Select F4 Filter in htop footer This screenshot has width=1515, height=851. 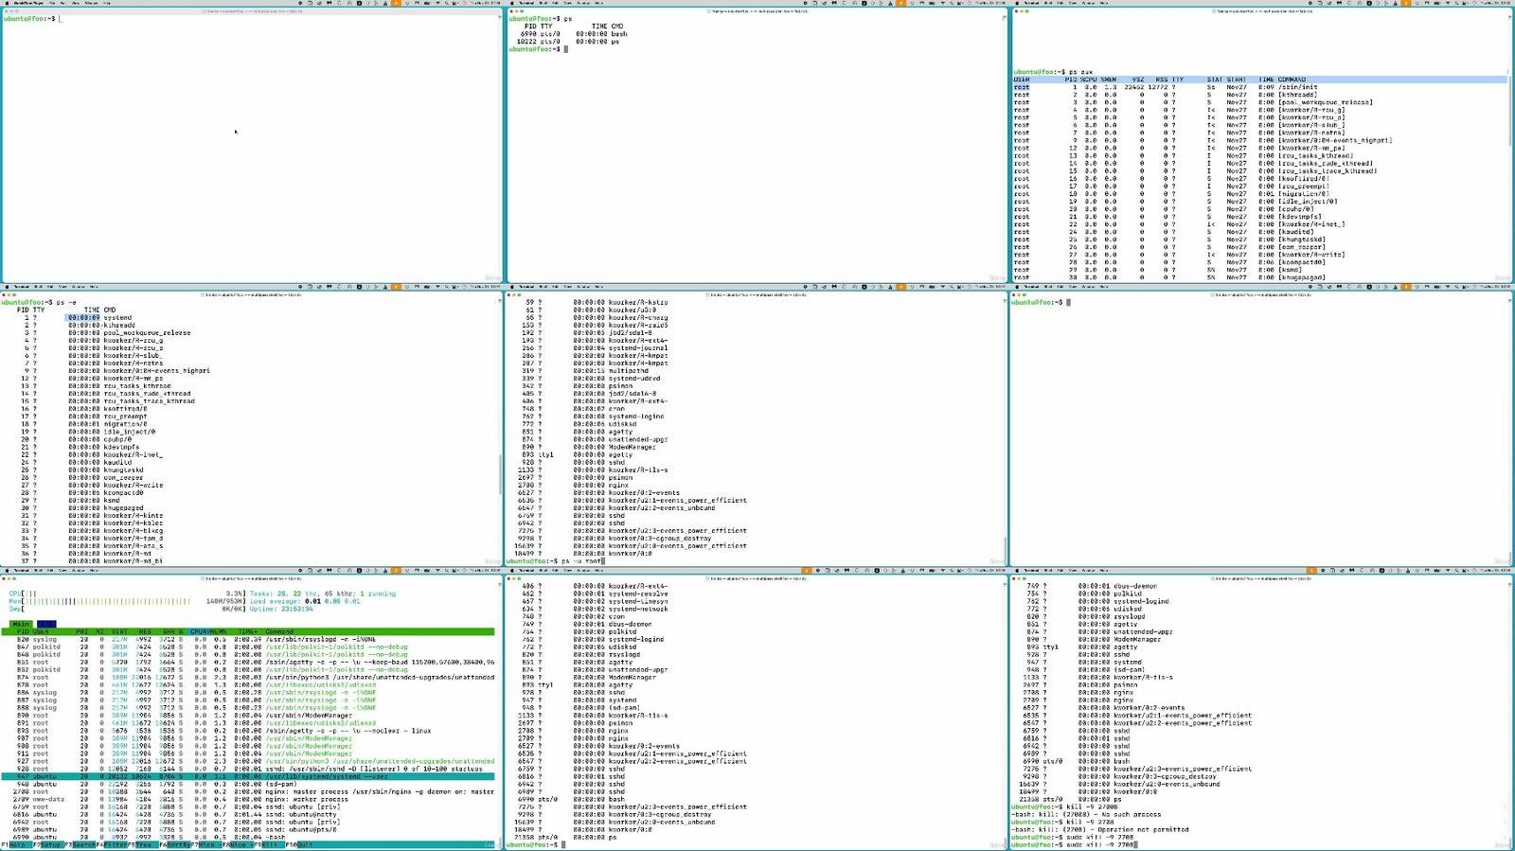click(x=112, y=844)
